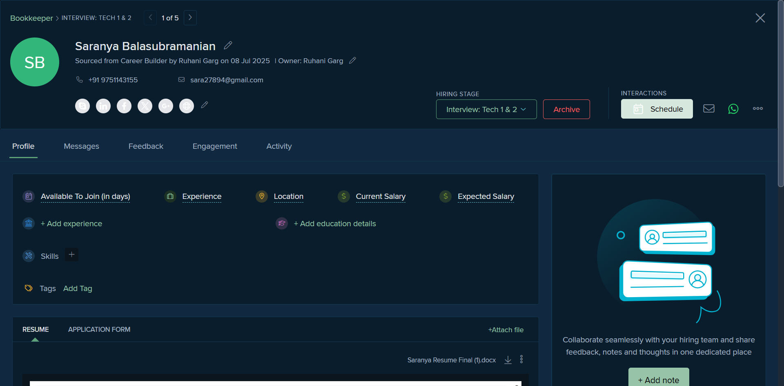
Task: Open Bookkeeper breadcrumb link
Action: click(31, 18)
